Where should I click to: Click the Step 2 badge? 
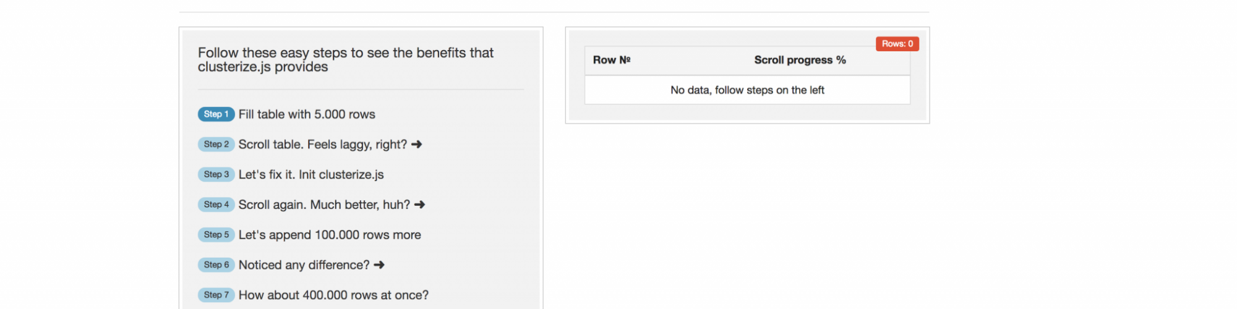pos(216,145)
